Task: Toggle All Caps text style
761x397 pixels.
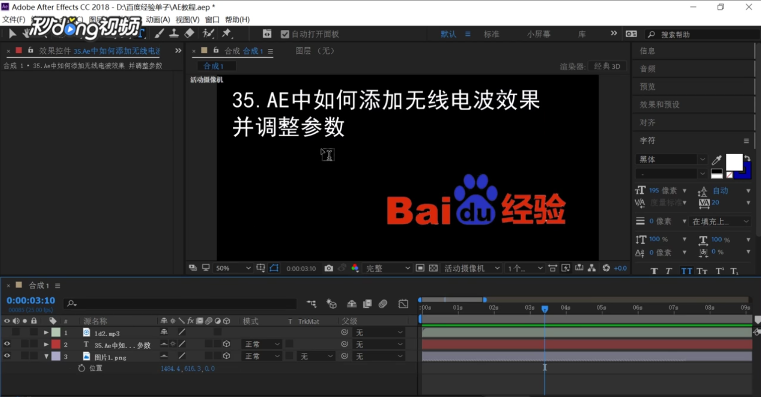Action: [x=686, y=271]
